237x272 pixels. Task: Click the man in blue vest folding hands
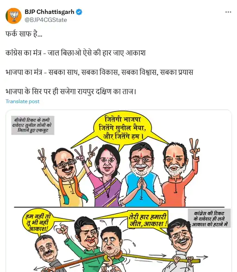[142, 175]
